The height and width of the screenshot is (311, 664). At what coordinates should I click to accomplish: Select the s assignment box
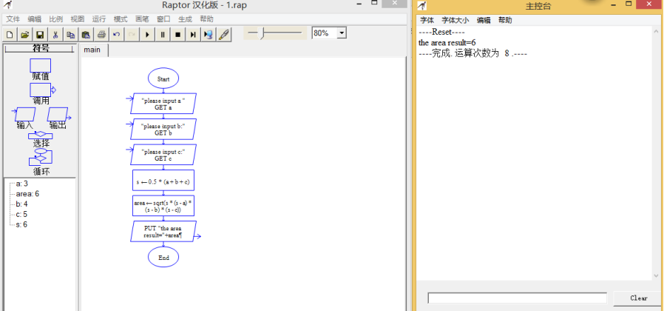point(163,181)
